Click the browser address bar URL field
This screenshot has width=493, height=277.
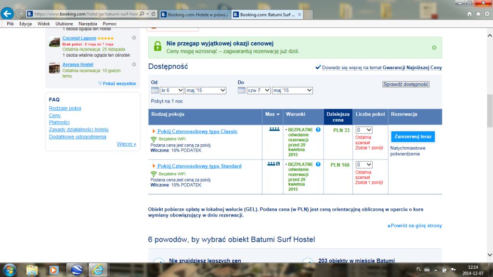86,14
